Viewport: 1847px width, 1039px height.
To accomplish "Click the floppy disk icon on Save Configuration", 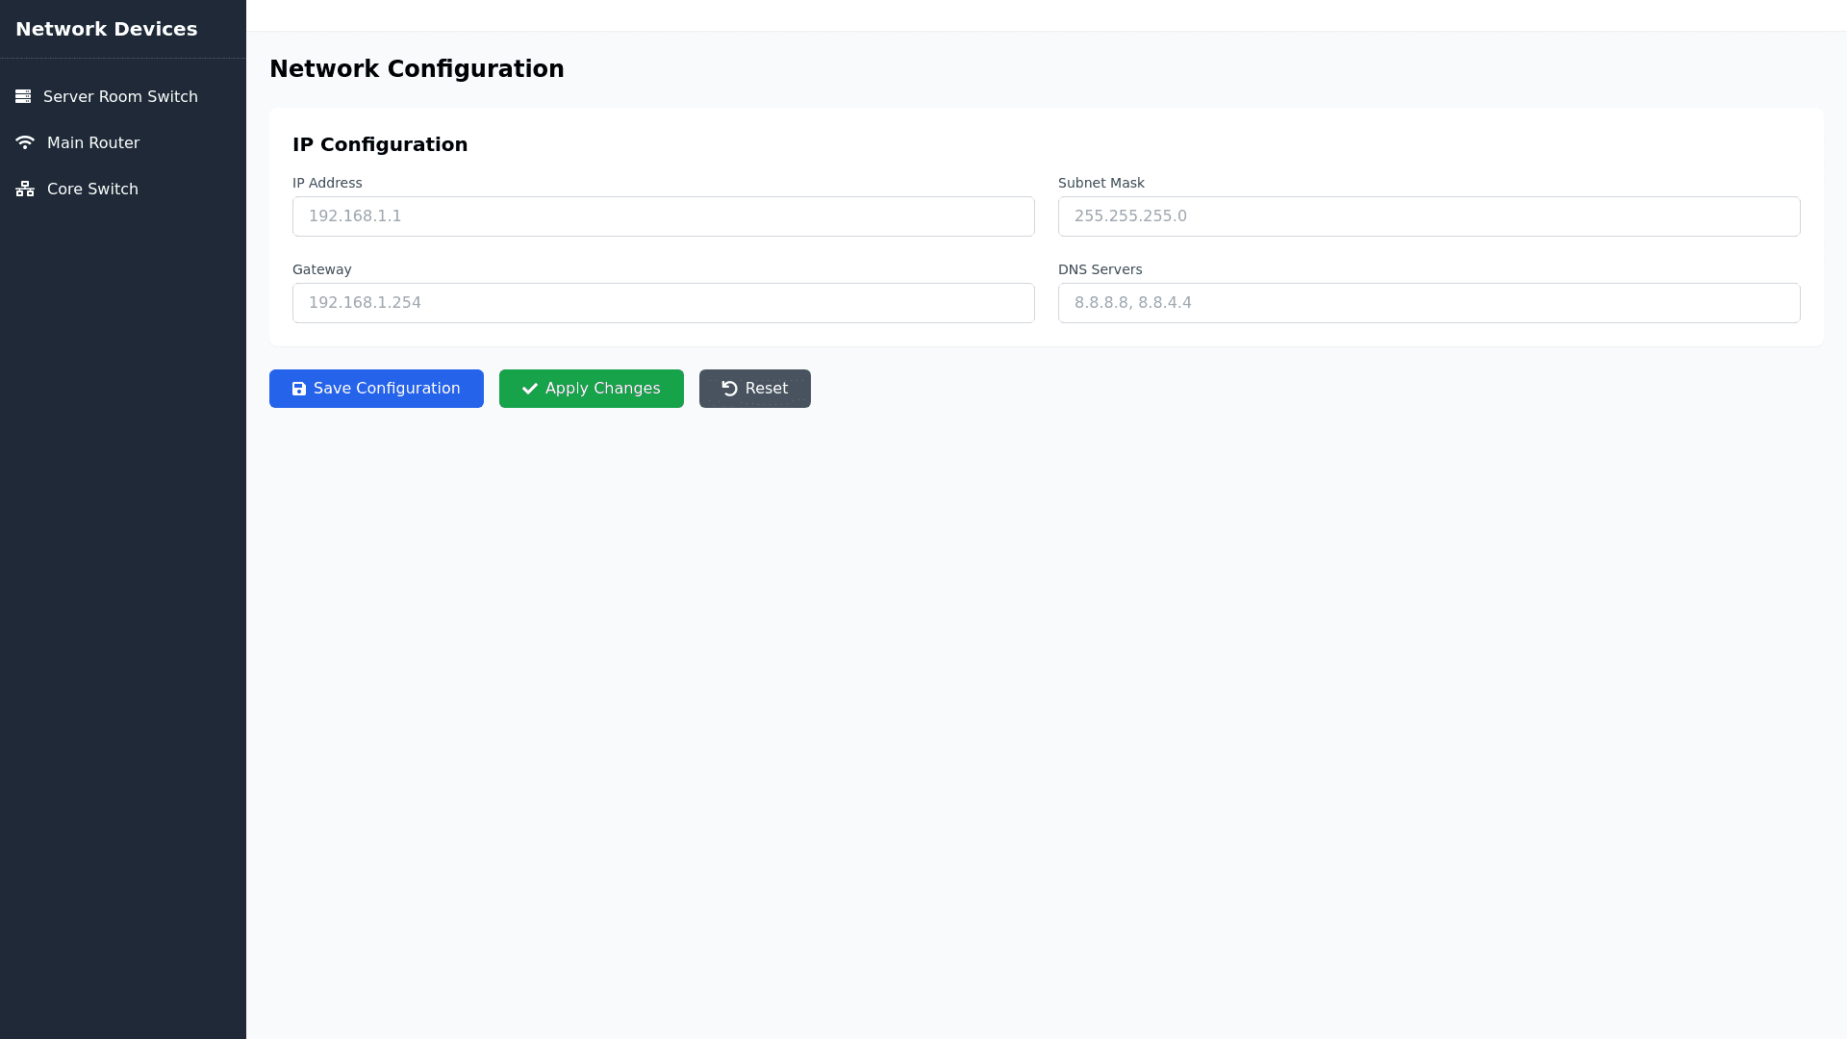I will [299, 389].
